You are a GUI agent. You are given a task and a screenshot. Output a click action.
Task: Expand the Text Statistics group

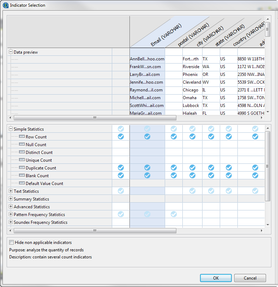[x=11, y=191]
